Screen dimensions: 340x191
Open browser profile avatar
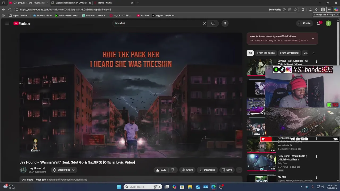pos(323,10)
